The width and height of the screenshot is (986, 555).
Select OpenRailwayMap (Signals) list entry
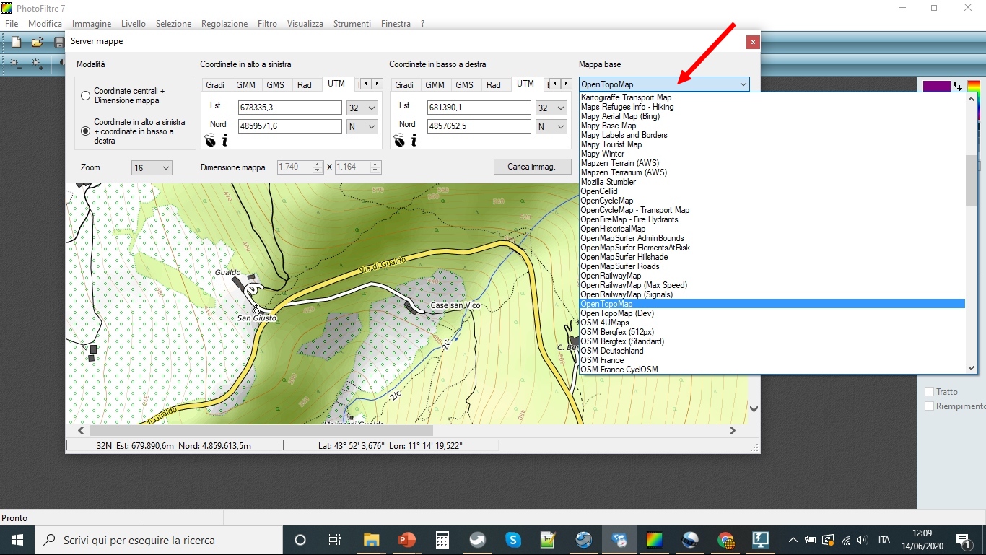coord(627,294)
